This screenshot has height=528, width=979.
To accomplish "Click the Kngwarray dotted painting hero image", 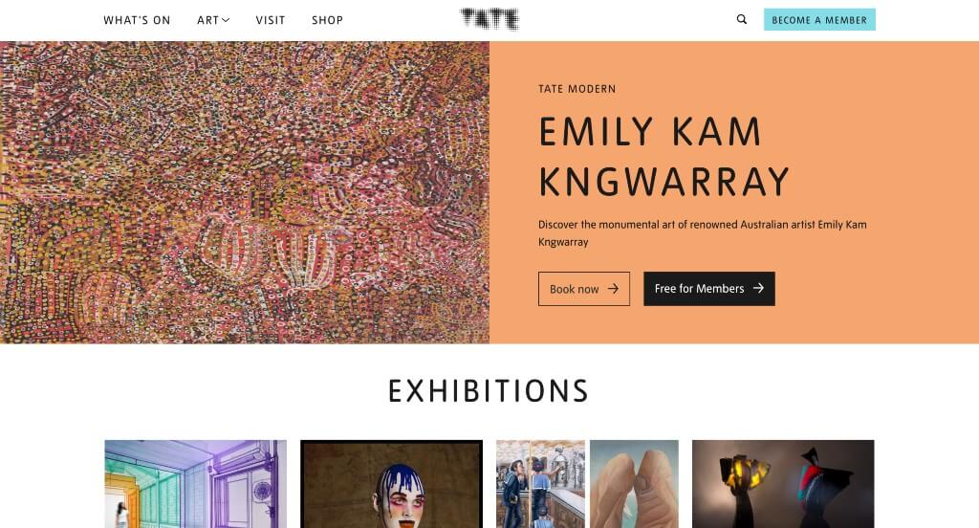I will tap(245, 192).
